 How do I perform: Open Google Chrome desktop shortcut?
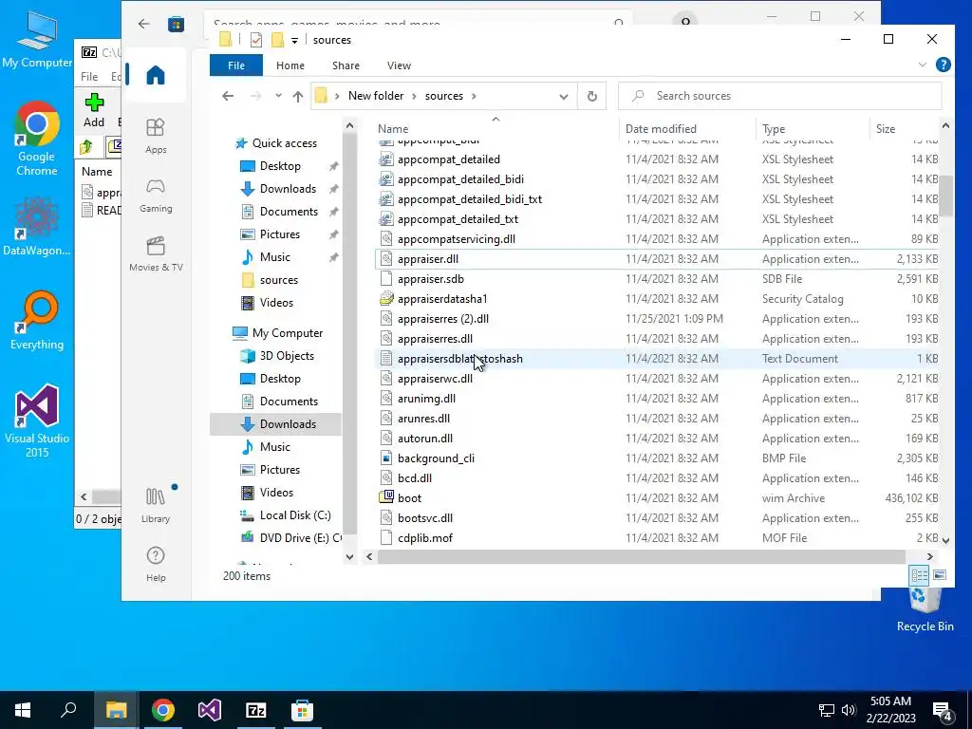tap(37, 139)
